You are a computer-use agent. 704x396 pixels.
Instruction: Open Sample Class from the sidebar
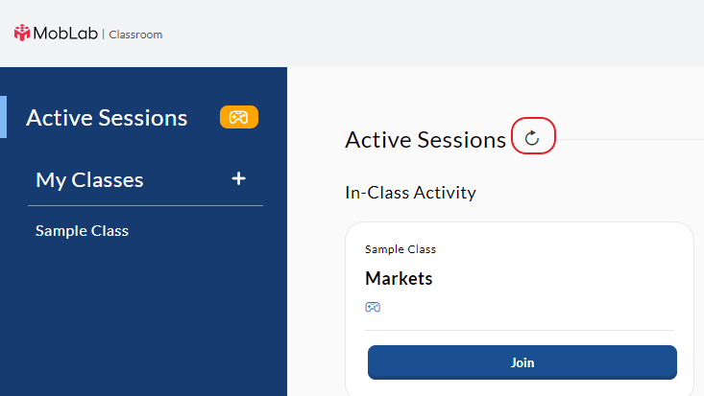[x=83, y=230]
